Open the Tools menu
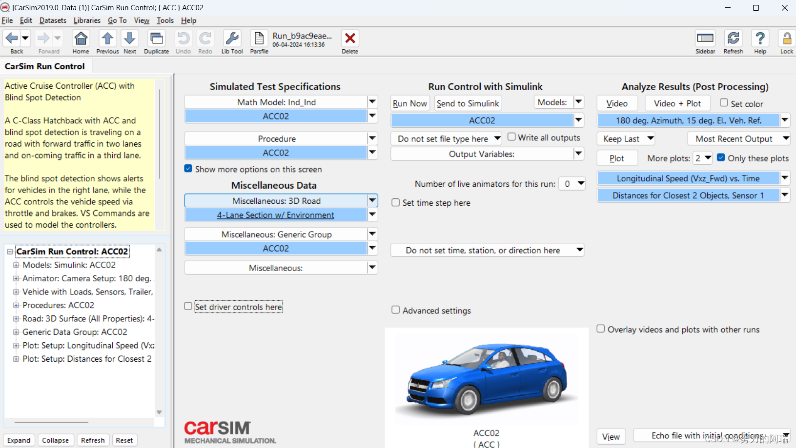 (165, 20)
